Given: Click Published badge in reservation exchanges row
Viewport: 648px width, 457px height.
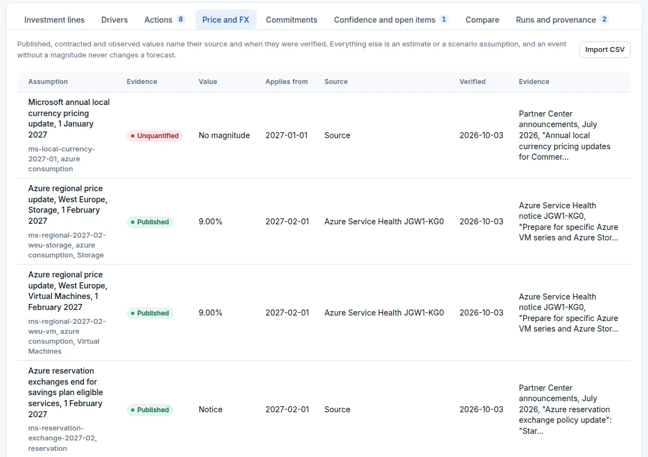Looking at the screenshot, I should 150,410.
